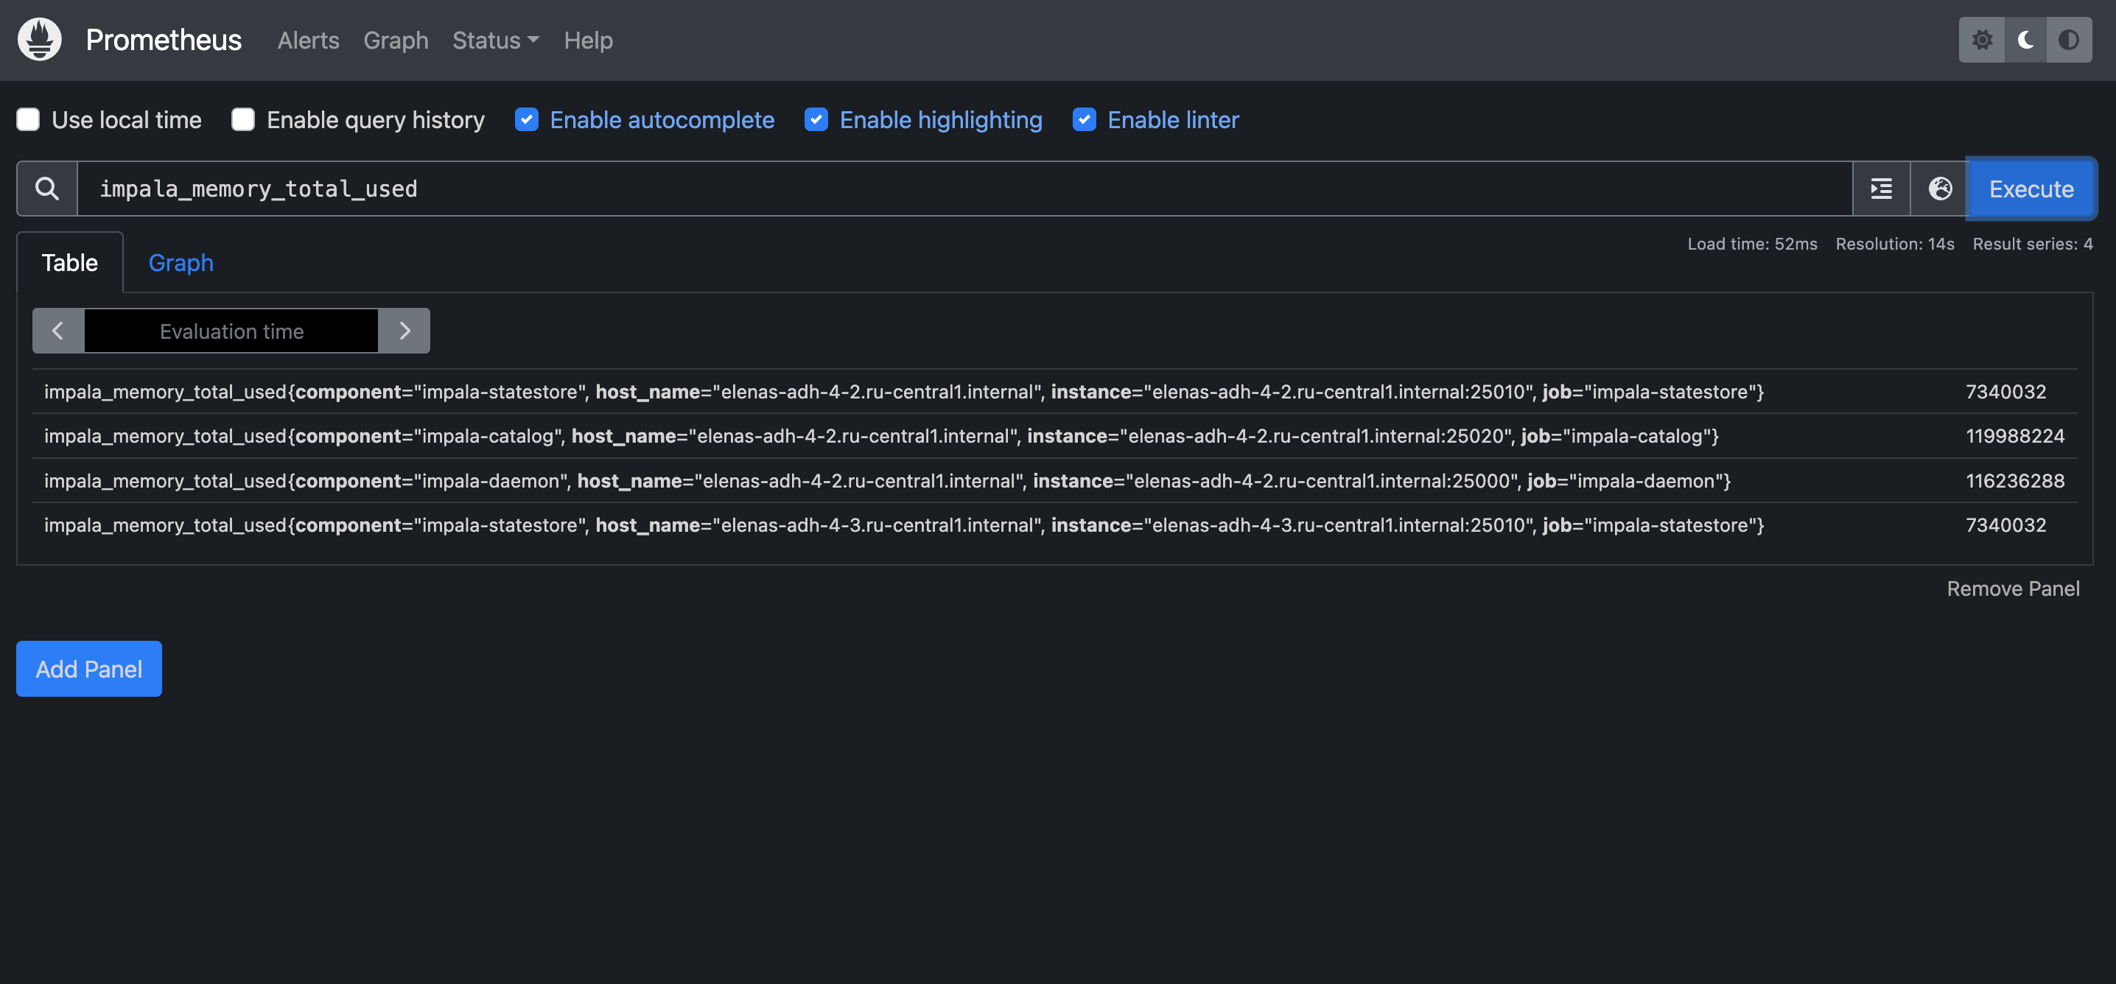Open the metrics explorer globe icon

click(x=1939, y=189)
